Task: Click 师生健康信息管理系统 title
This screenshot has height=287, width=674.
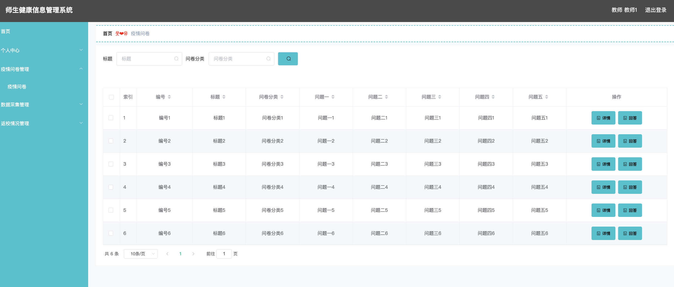Action: click(x=39, y=10)
